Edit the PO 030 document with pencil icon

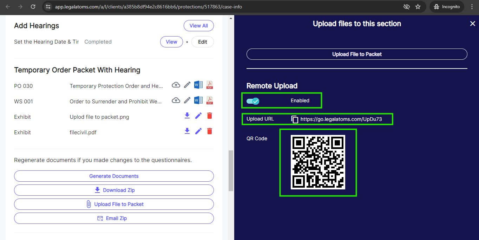[187, 85]
